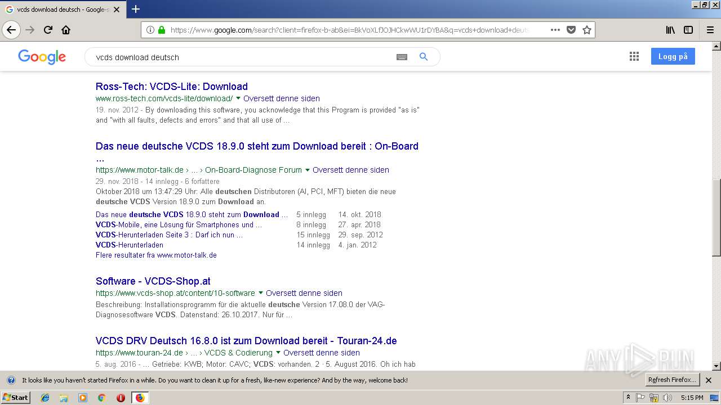Launch Internet Explorer from the taskbar

(x=45, y=398)
